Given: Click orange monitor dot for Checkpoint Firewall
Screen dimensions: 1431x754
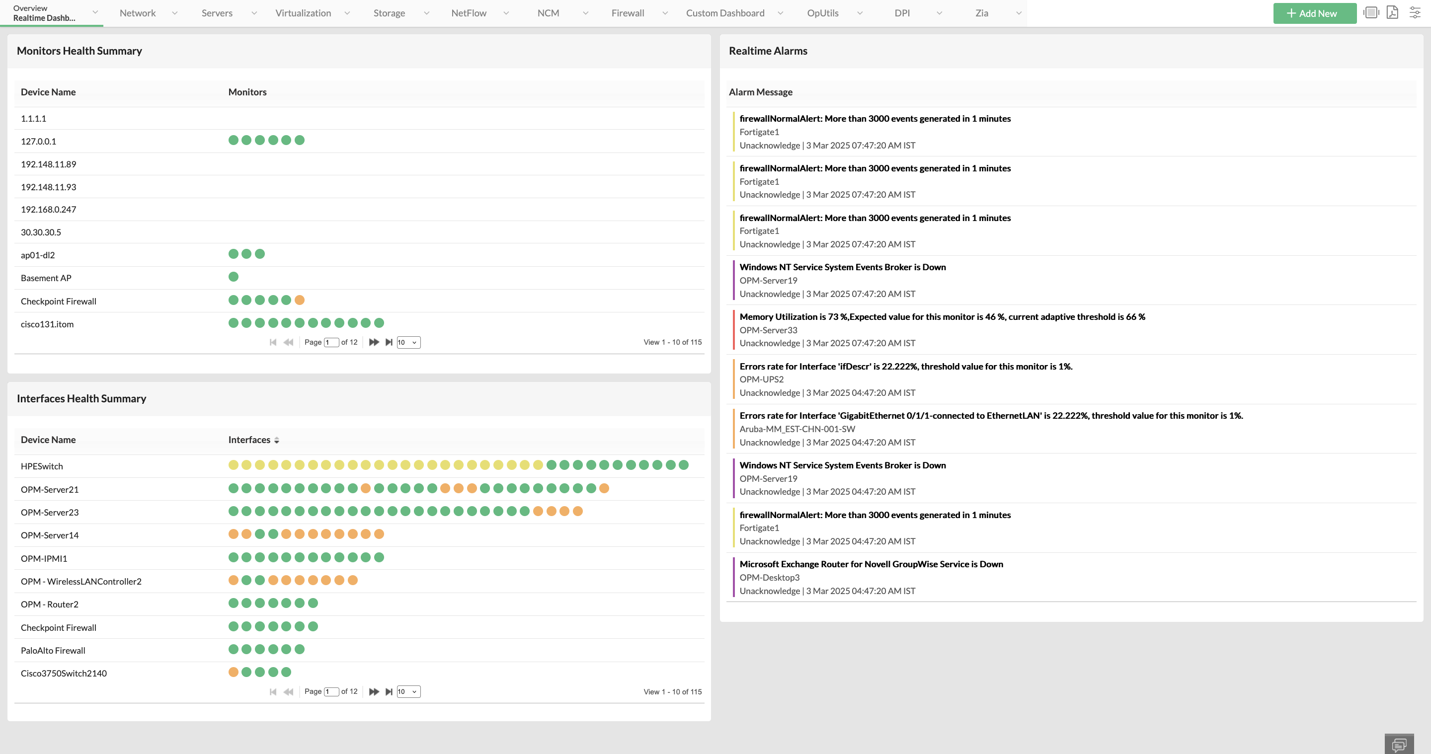Looking at the screenshot, I should 300,301.
